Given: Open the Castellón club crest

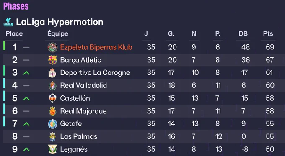Looking at the screenshot, I should point(52,98).
